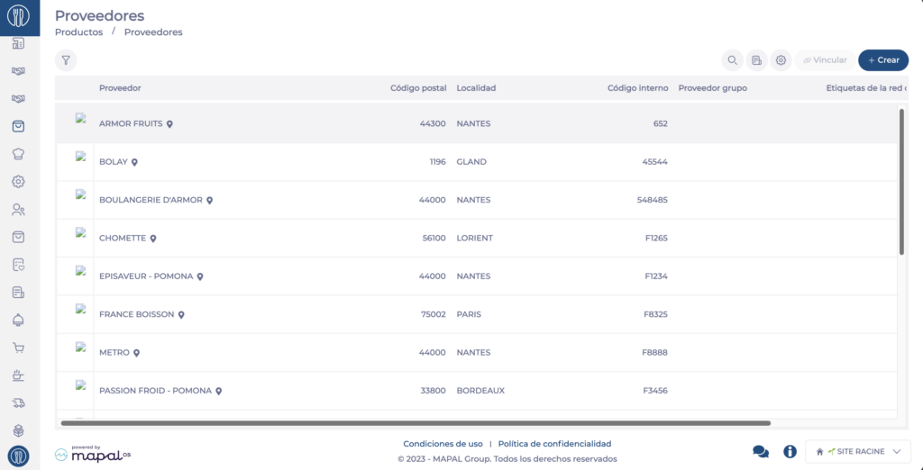Image resolution: width=923 pixels, height=470 pixels.
Task: Select the BOLAY supplier name
Action: pos(113,162)
